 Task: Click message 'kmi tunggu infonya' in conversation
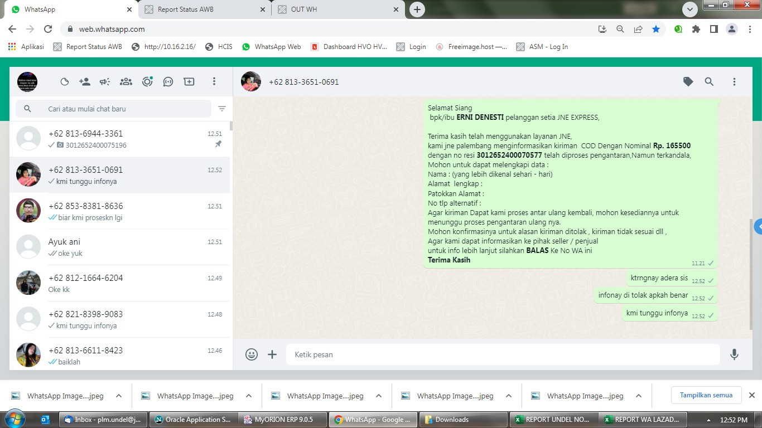(669, 313)
